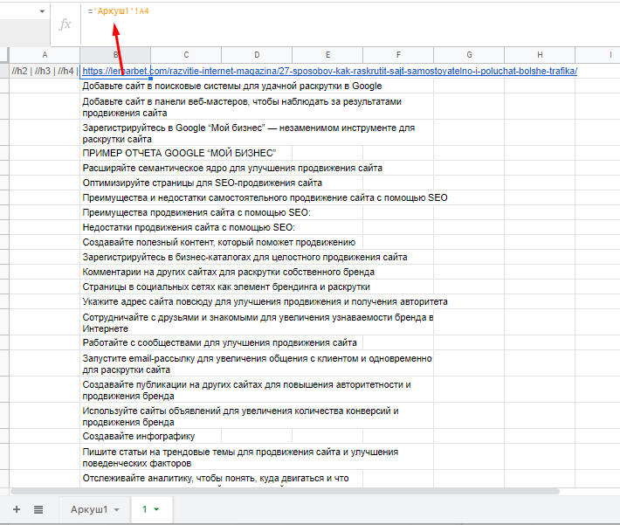Viewport: 620px width, 525px height.
Task: Select column H header
Action: (540, 55)
